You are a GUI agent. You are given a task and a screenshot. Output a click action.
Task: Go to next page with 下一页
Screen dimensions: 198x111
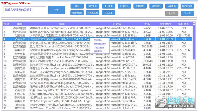click(187, 13)
